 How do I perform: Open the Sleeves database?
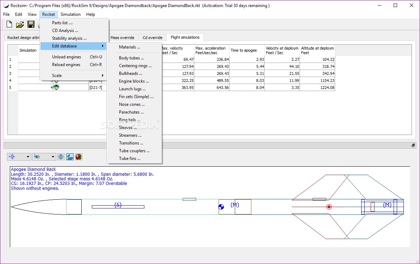pos(134,128)
